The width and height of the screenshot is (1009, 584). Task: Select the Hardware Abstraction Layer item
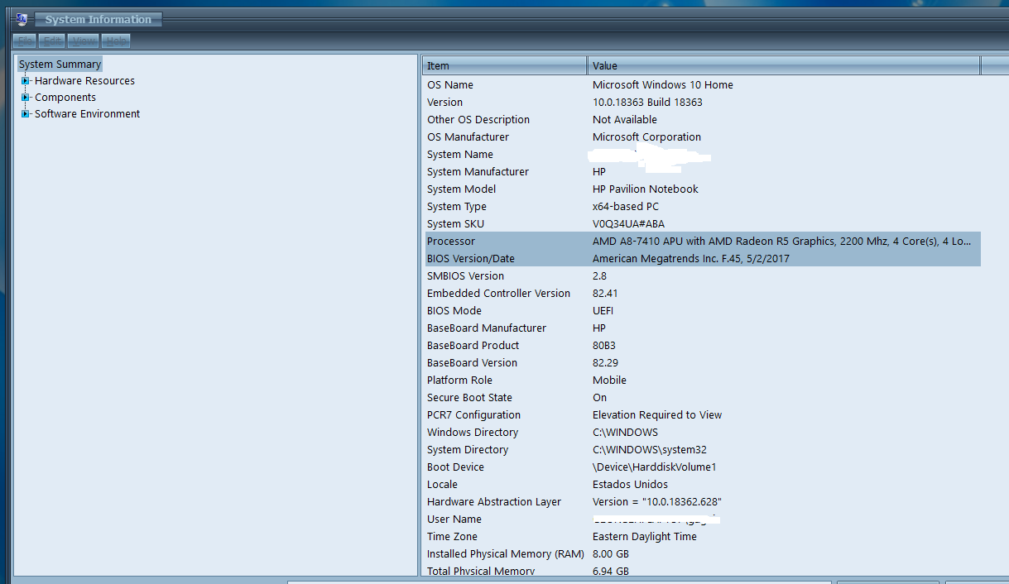[x=494, y=502]
